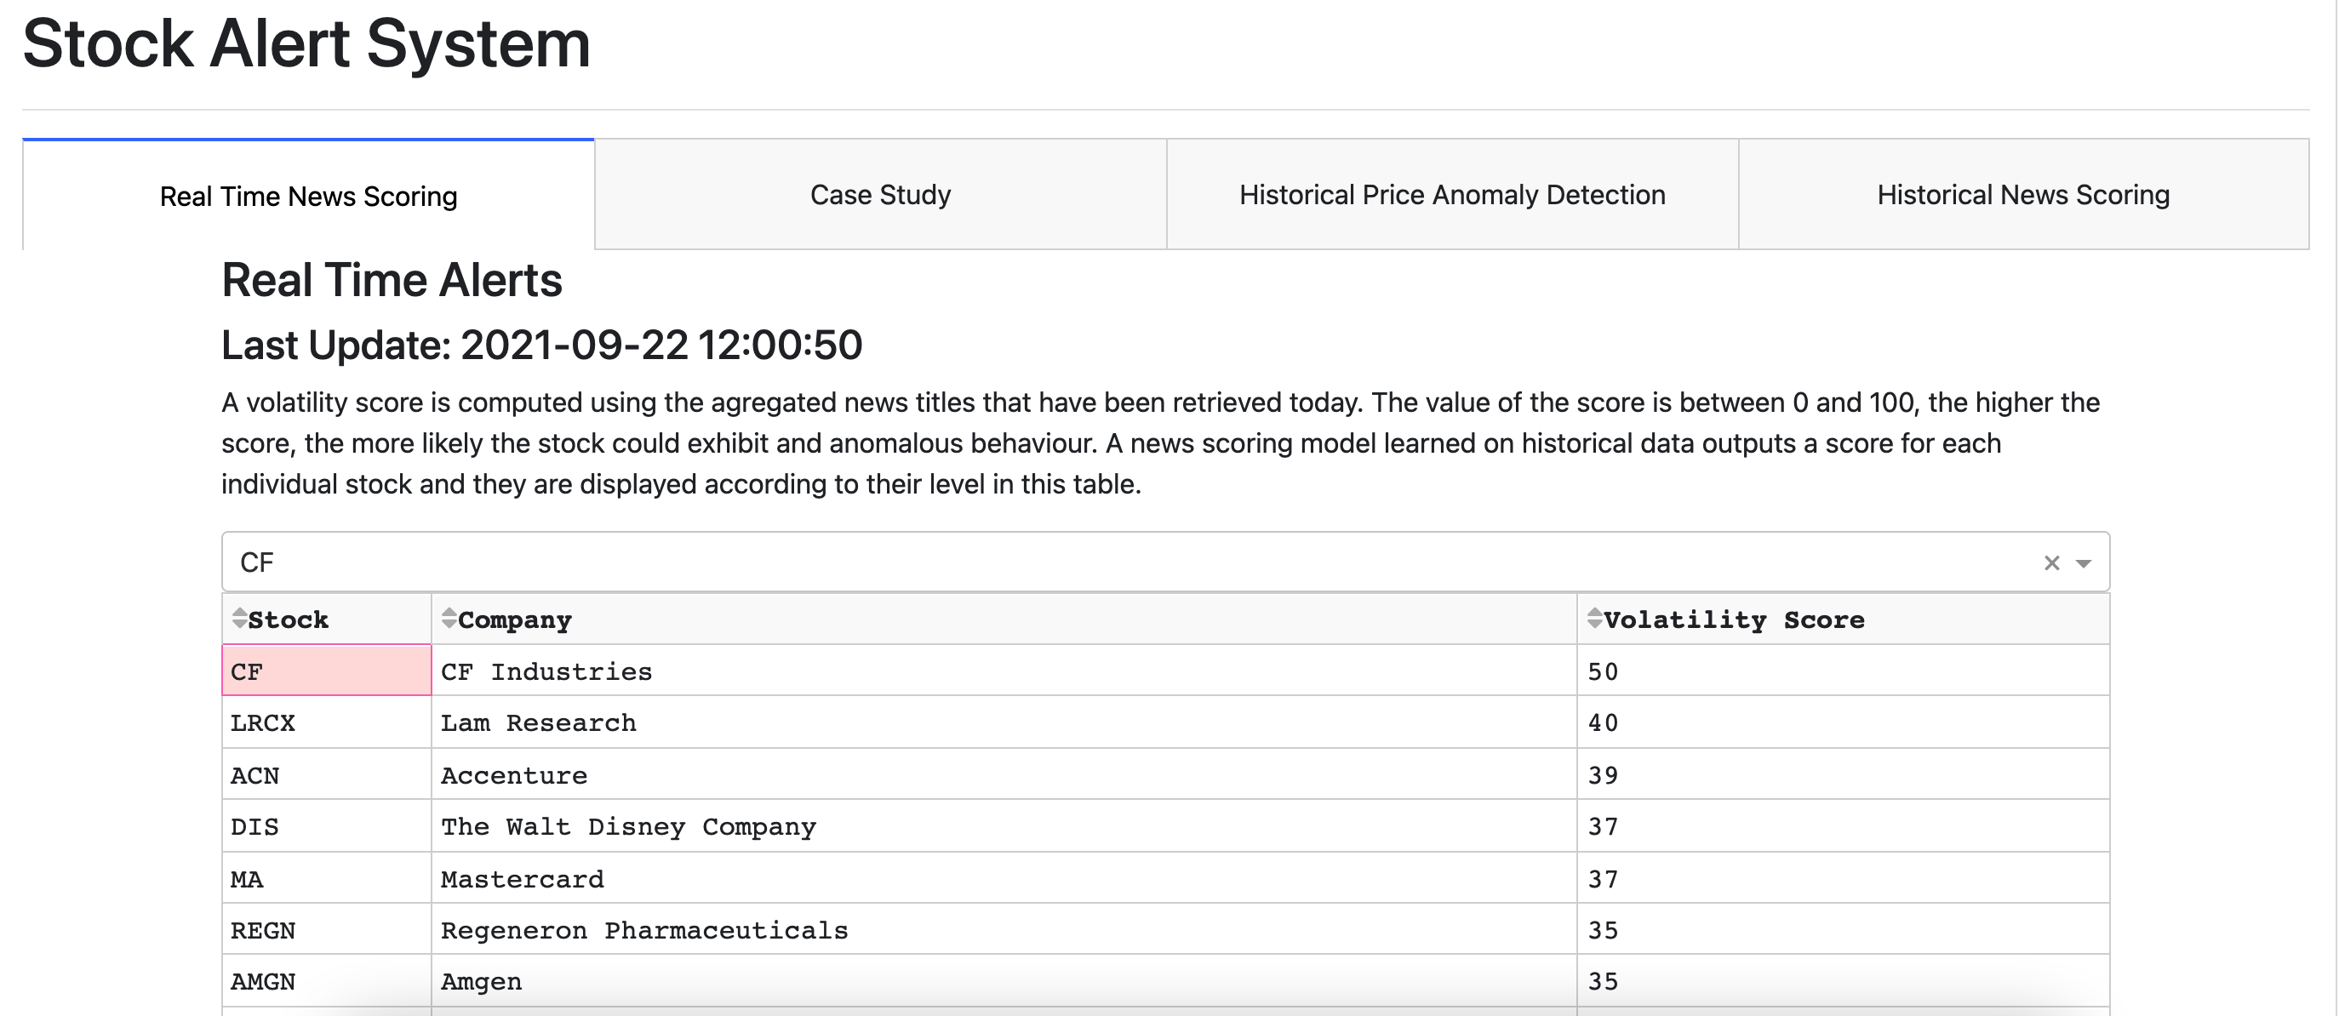Clear the CF selection with the X icon
The height and width of the screenshot is (1016, 2339).
[2051, 563]
